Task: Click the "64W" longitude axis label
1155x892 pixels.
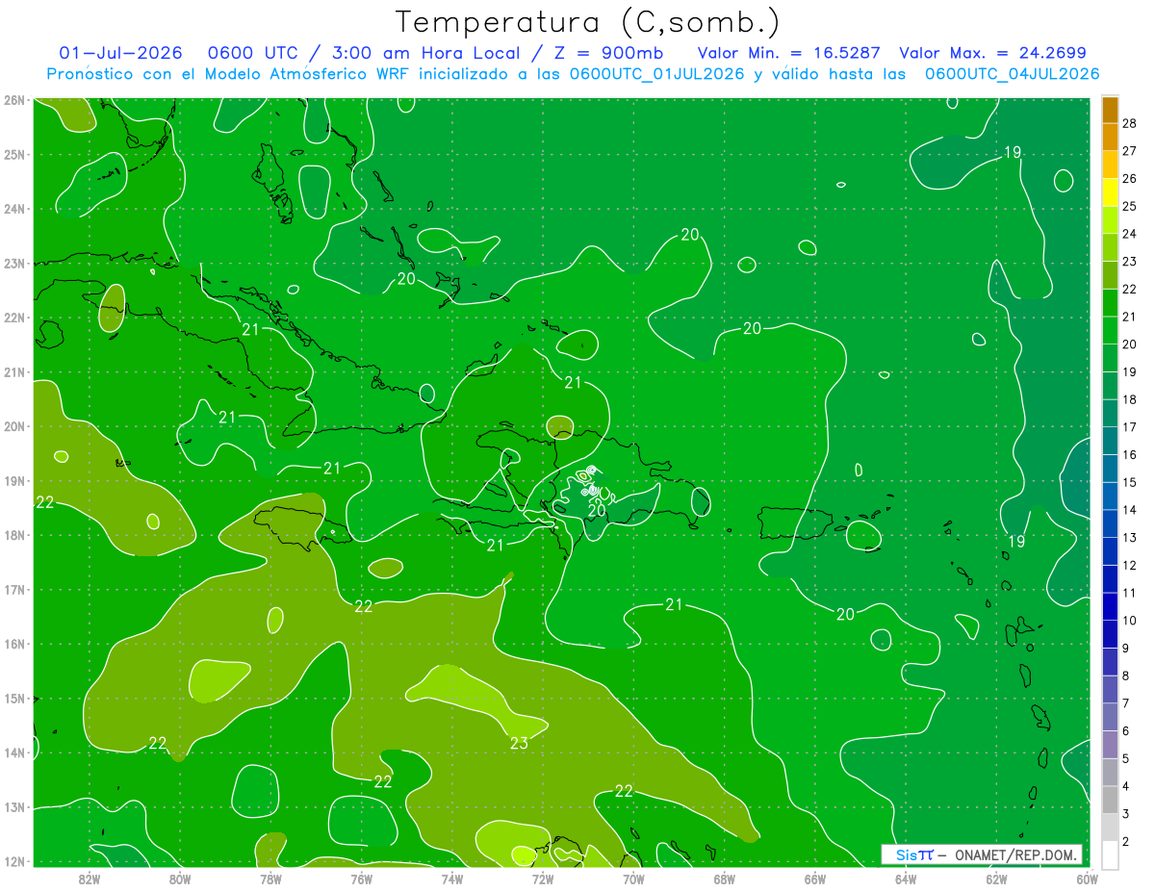Action: pos(906,878)
